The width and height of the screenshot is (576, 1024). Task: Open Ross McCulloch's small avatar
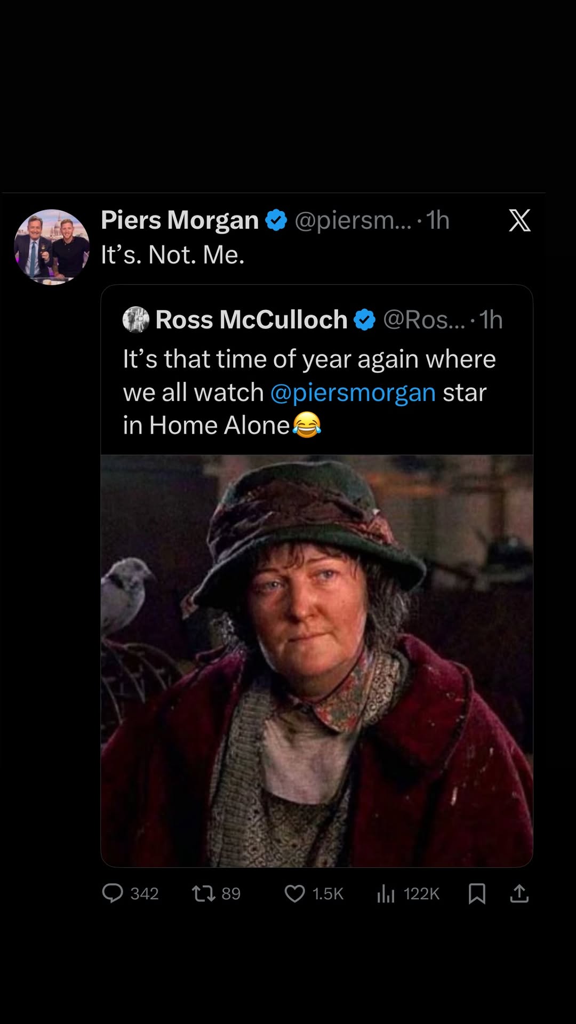click(x=136, y=319)
